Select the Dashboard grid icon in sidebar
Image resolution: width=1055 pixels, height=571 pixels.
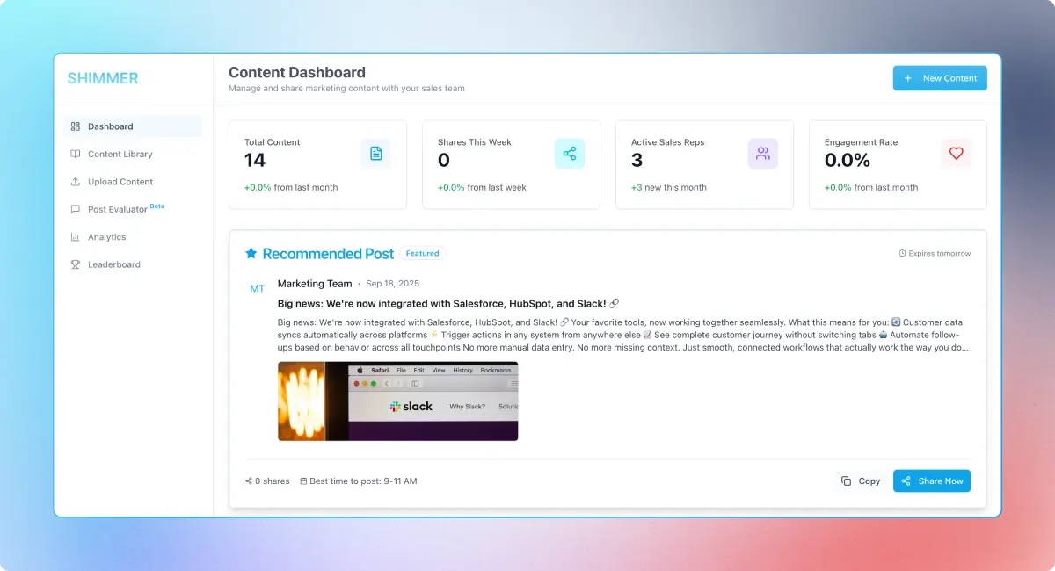(76, 126)
